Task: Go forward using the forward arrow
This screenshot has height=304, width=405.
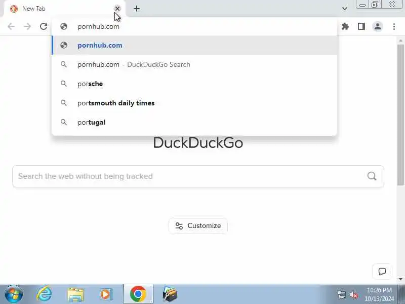Action: (27, 26)
